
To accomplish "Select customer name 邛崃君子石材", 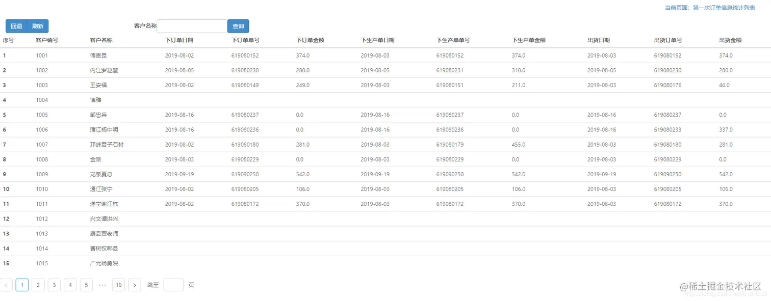I will click(x=107, y=145).
